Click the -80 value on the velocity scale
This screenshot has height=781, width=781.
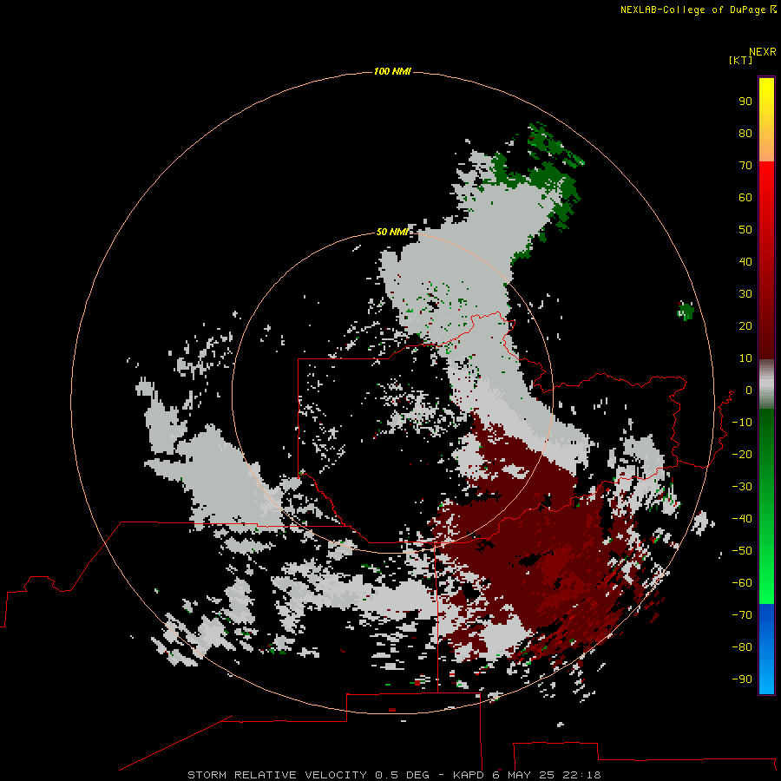[x=742, y=647]
